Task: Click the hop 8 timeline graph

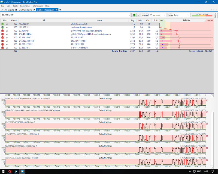Action: (105, 162)
